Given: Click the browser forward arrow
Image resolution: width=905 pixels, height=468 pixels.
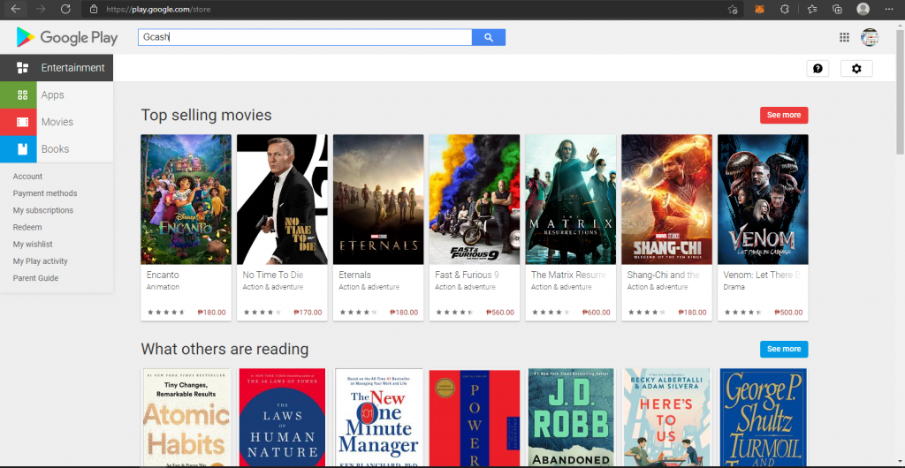Looking at the screenshot, I should pyautogui.click(x=41, y=9).
